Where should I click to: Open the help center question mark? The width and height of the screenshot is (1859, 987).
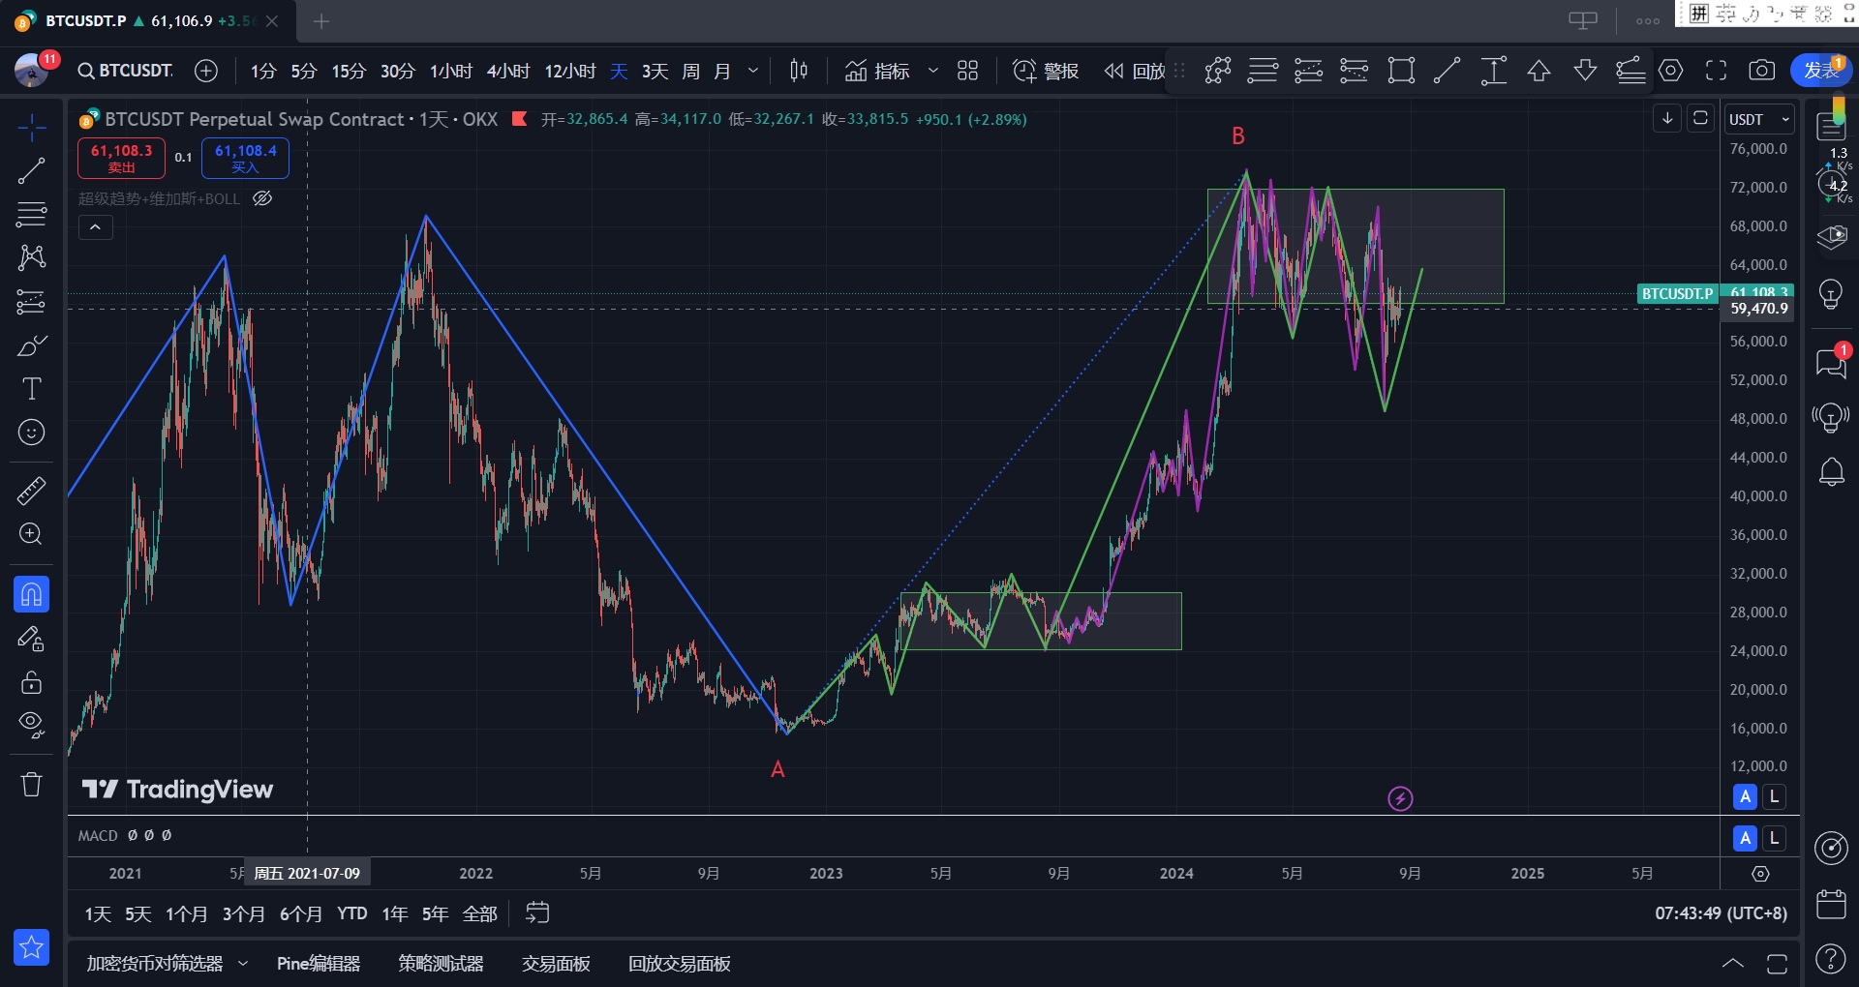point(1831,959)
